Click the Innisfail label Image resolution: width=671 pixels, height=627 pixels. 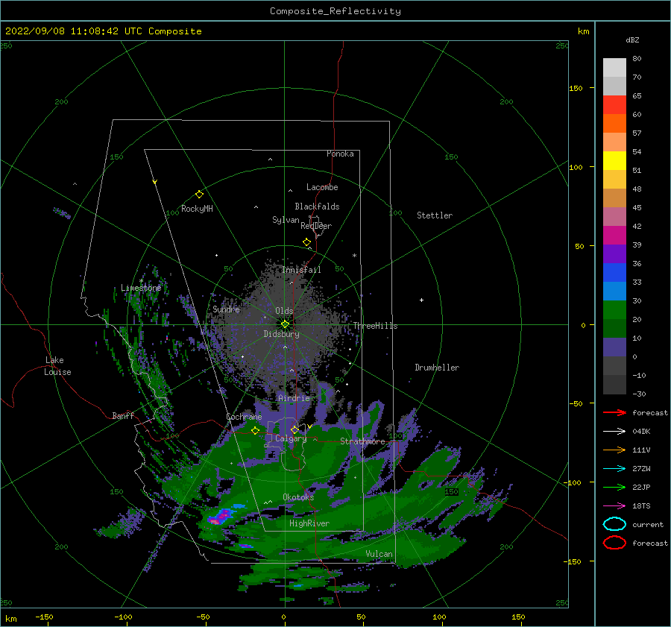(301, 270)
